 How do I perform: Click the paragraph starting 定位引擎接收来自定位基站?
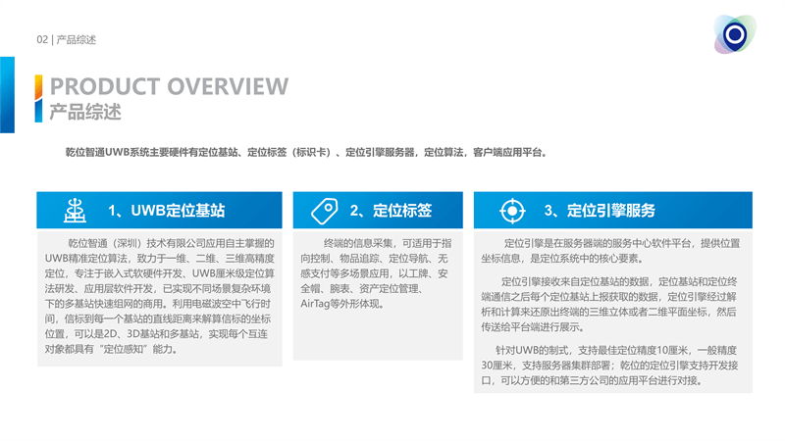tap(609, 304)
